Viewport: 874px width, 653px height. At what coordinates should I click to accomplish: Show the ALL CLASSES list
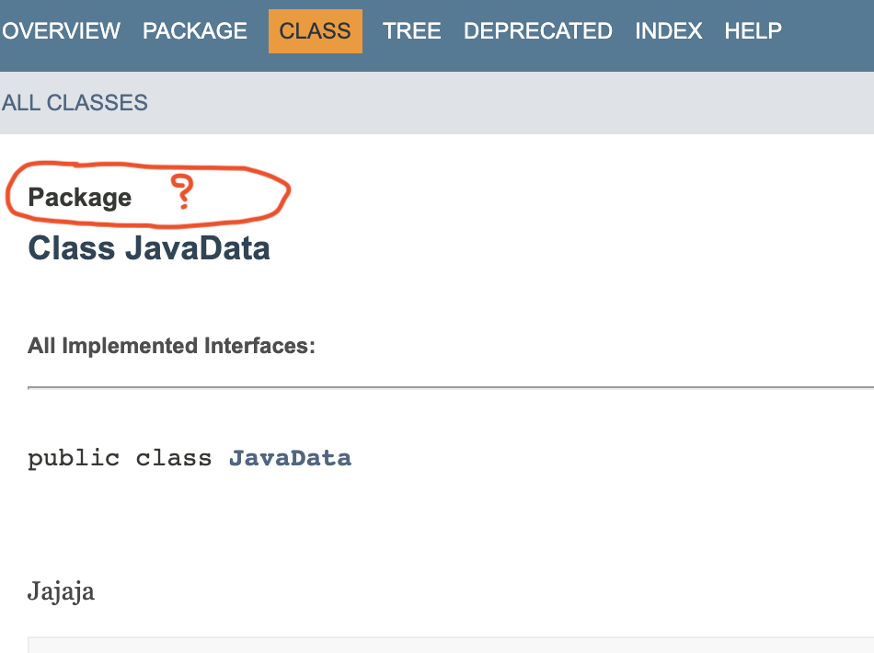click(75, 103)
